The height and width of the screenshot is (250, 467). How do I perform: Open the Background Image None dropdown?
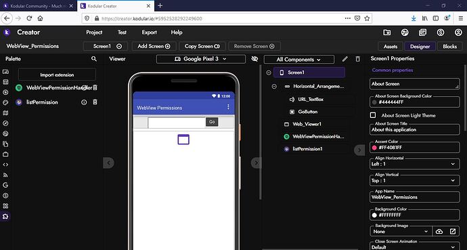[x=401, y=232]
